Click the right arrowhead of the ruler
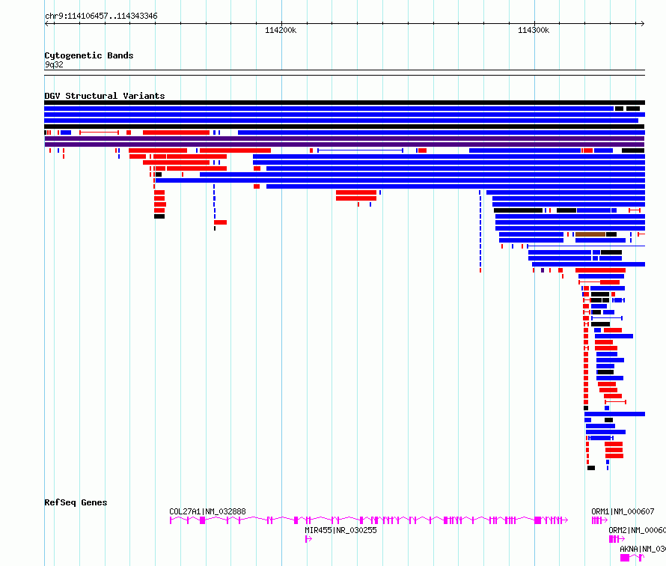The image size is (666, 566). (642, 24)
